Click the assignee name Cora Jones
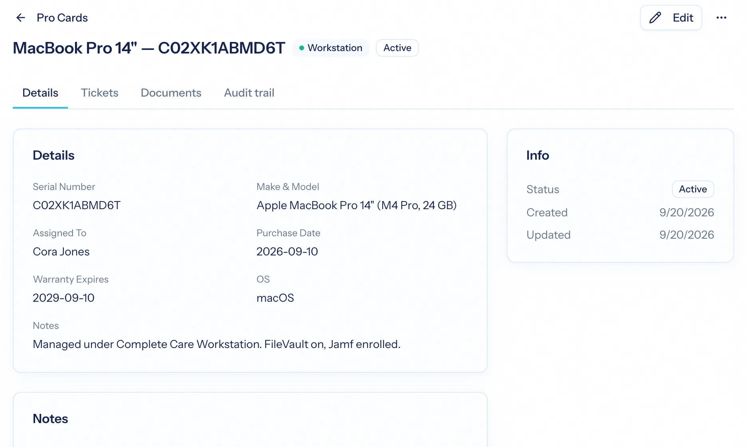 pos(61,251)
